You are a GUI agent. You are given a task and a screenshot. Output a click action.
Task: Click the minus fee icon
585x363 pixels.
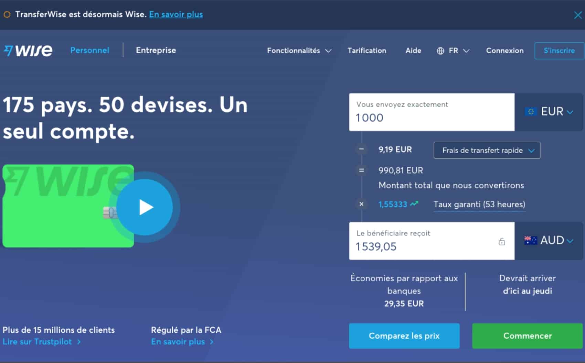361,149
